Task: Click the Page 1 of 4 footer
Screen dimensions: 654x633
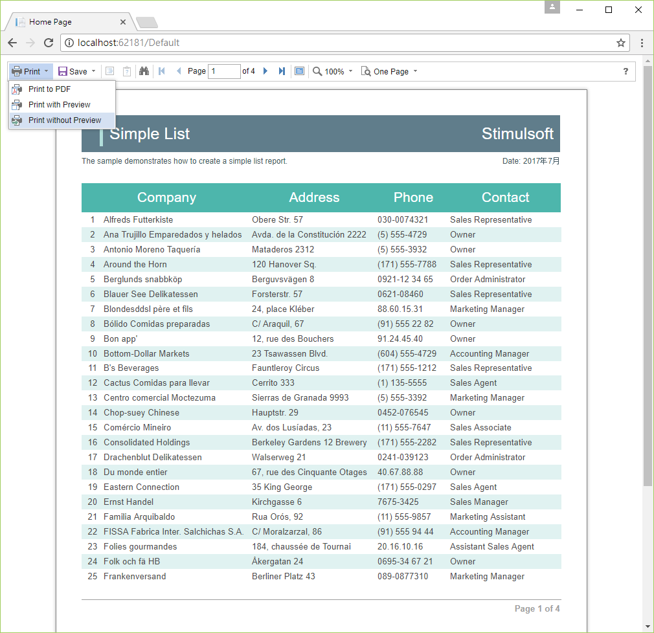Action: pos(537,609)
